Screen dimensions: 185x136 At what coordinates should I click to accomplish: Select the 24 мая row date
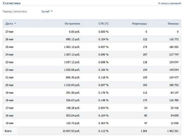pyautogui.click(x=9, y=55)
